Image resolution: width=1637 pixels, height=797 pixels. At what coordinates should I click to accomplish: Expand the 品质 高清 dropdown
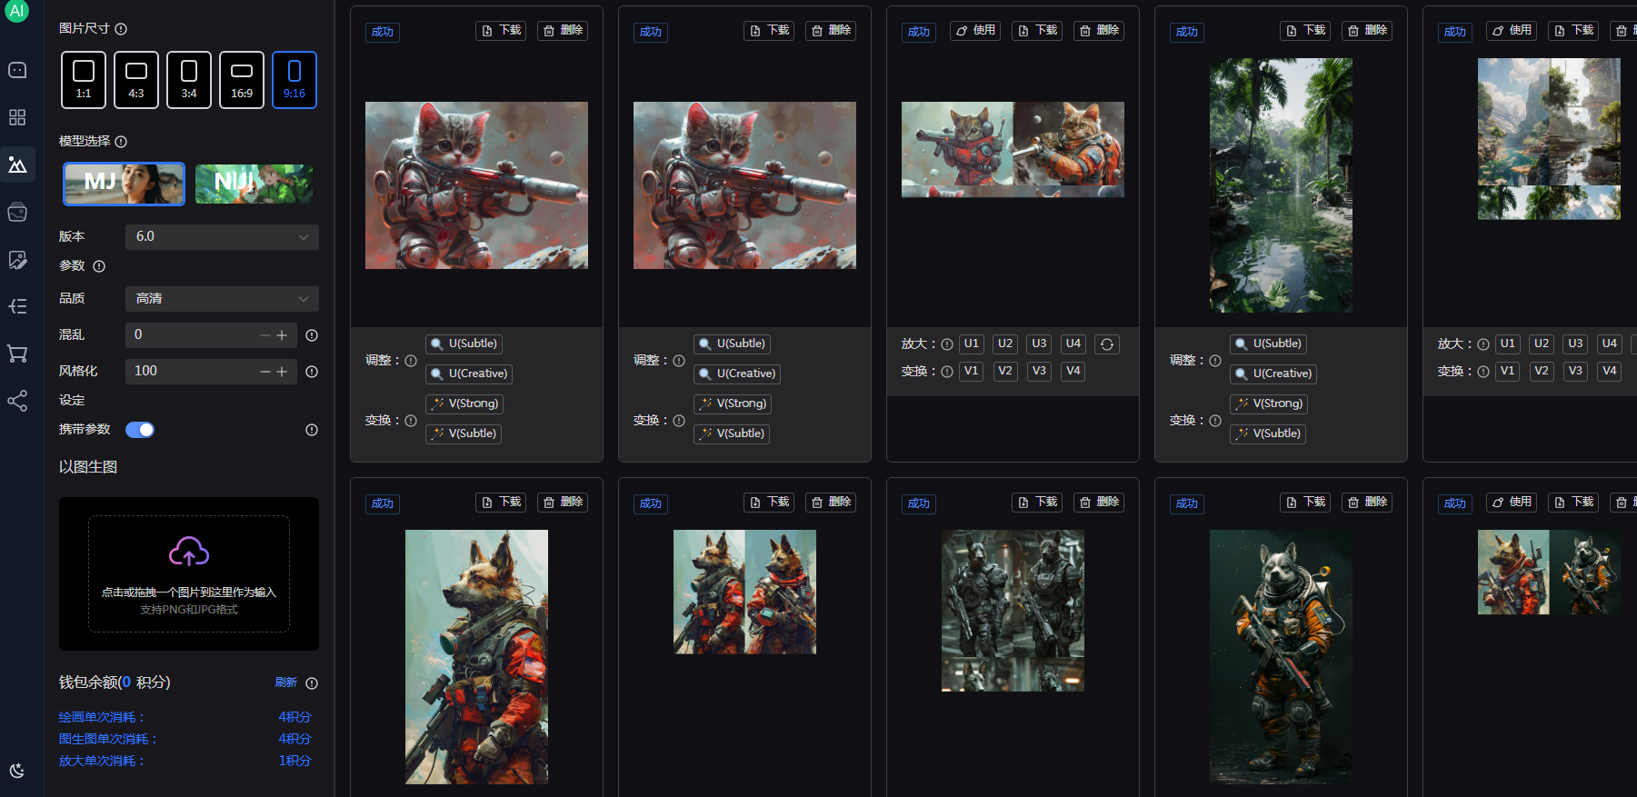(x=222, y=299)
